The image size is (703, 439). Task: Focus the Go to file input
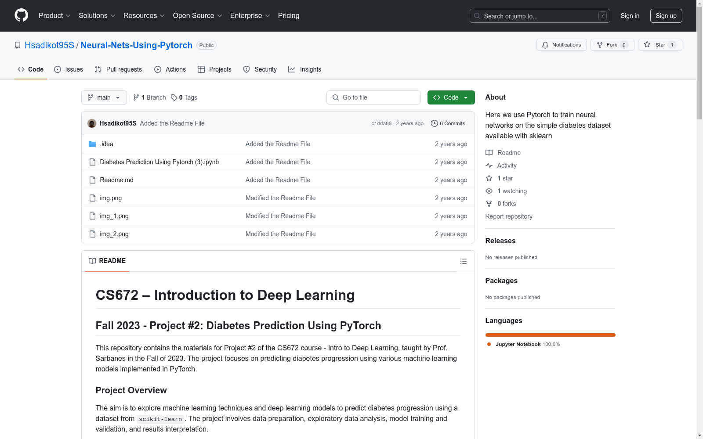373,97
